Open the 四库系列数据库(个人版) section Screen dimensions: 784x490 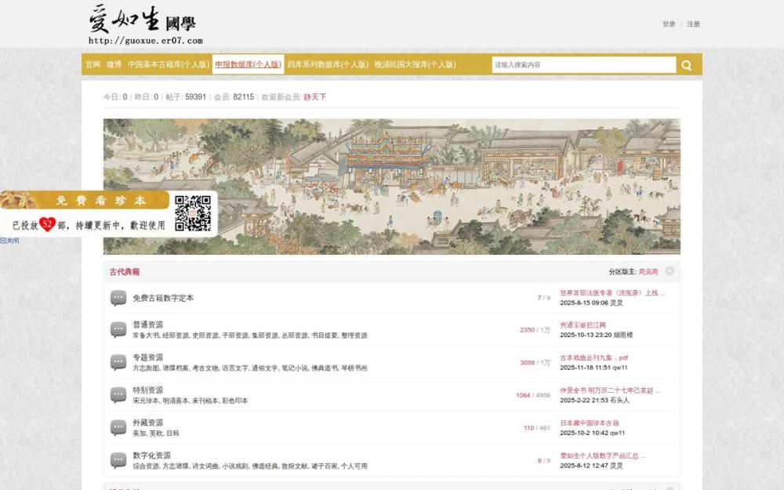tap(329, 64)
